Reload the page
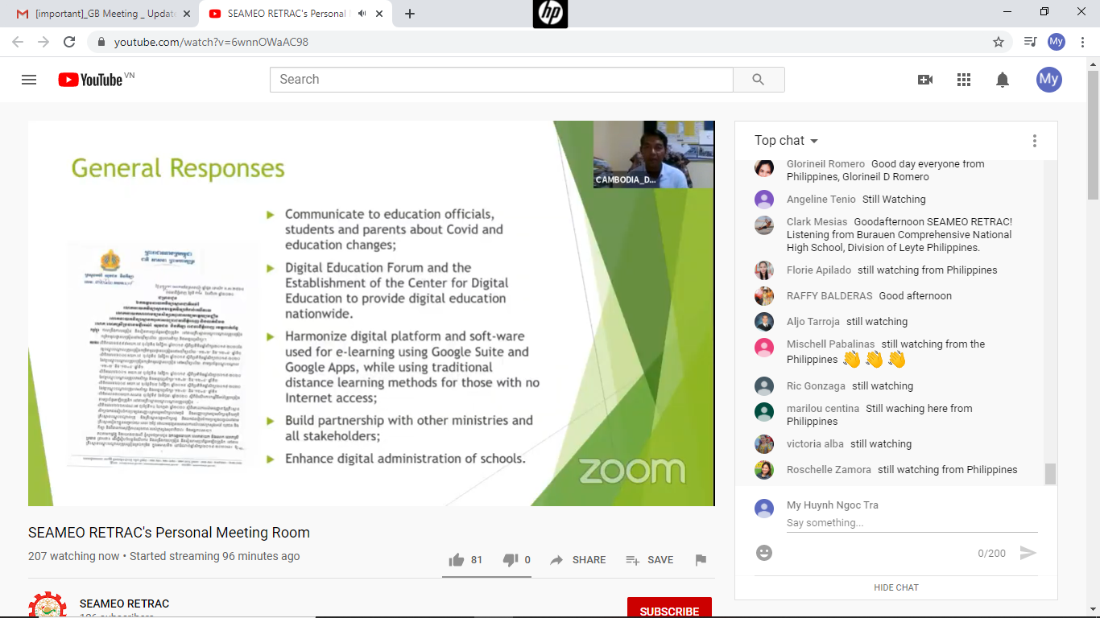This screenshot has height=618, width=1100. (69, 42)
